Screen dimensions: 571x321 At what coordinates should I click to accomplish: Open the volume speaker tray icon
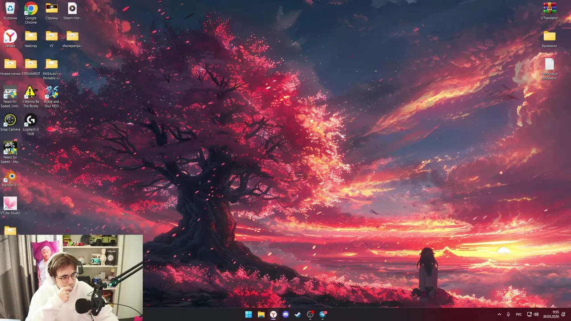(536, 314)
